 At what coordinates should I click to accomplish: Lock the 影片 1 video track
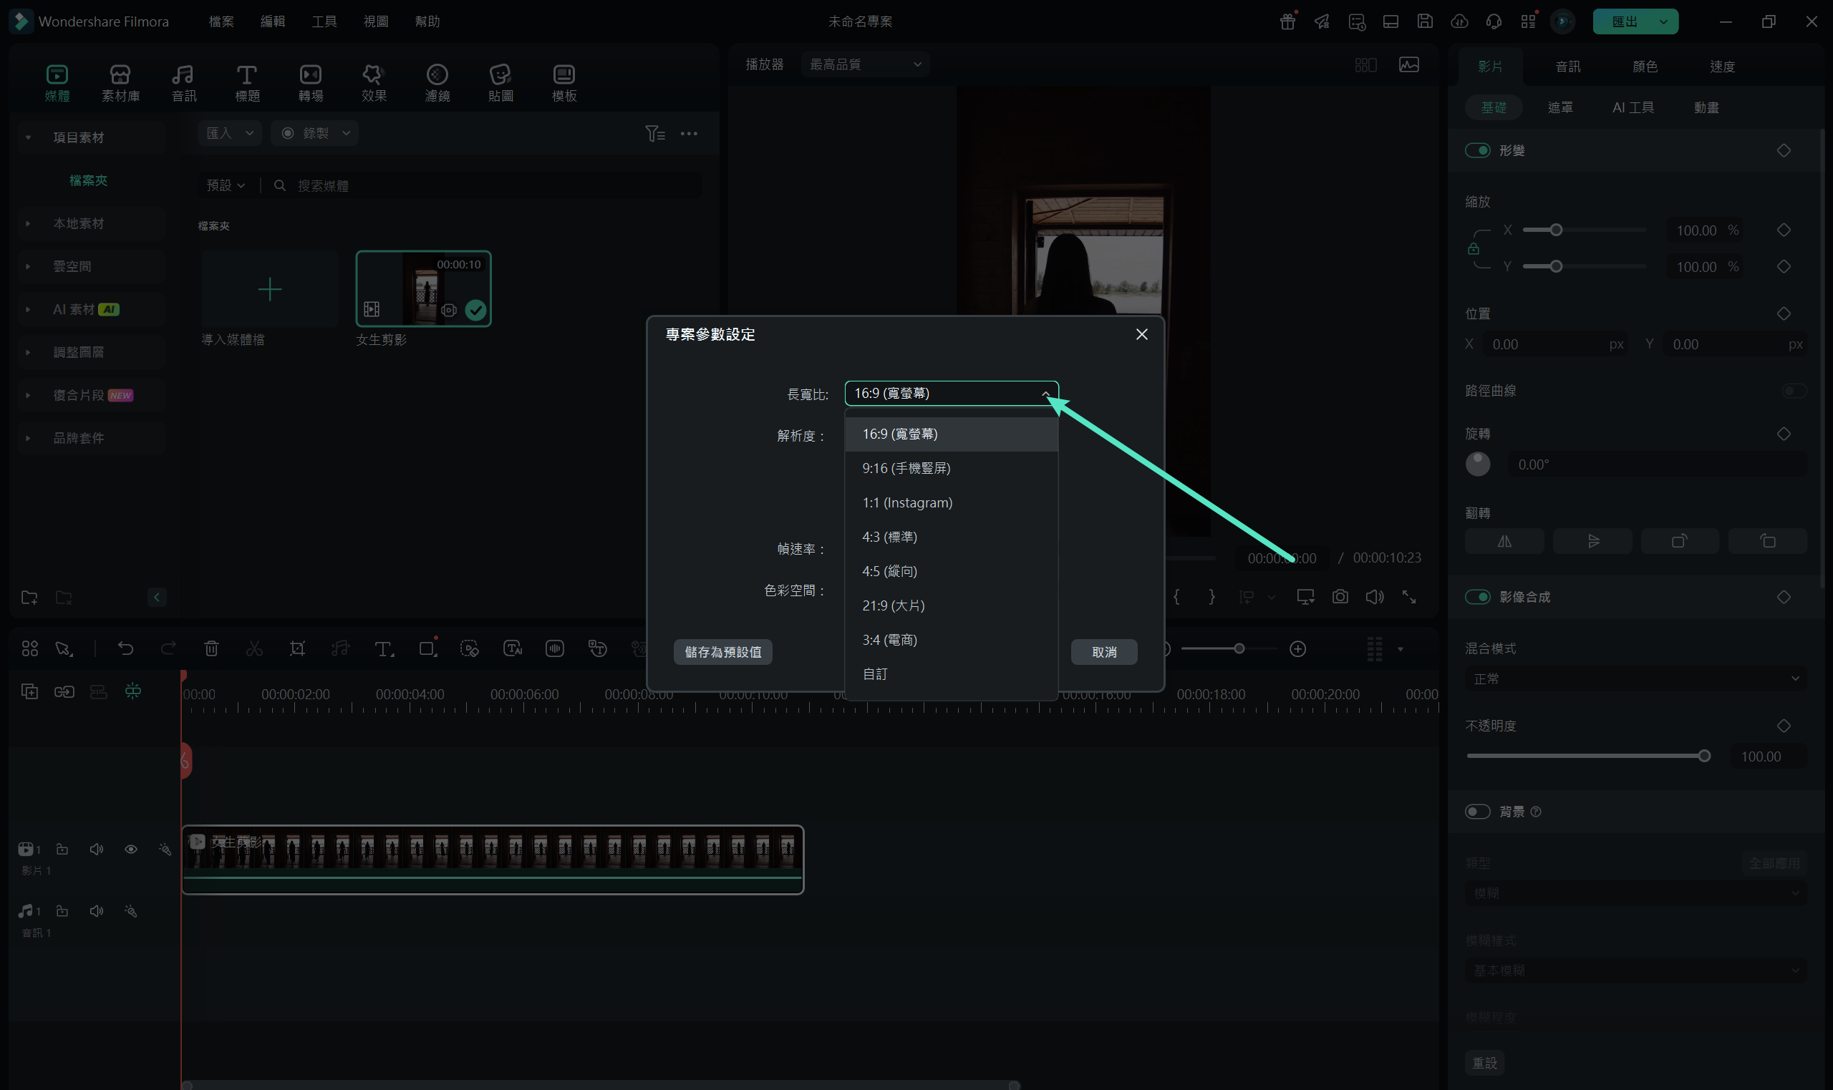point(62,850)
